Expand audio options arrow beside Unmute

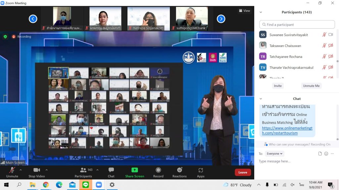click(21, 170)
